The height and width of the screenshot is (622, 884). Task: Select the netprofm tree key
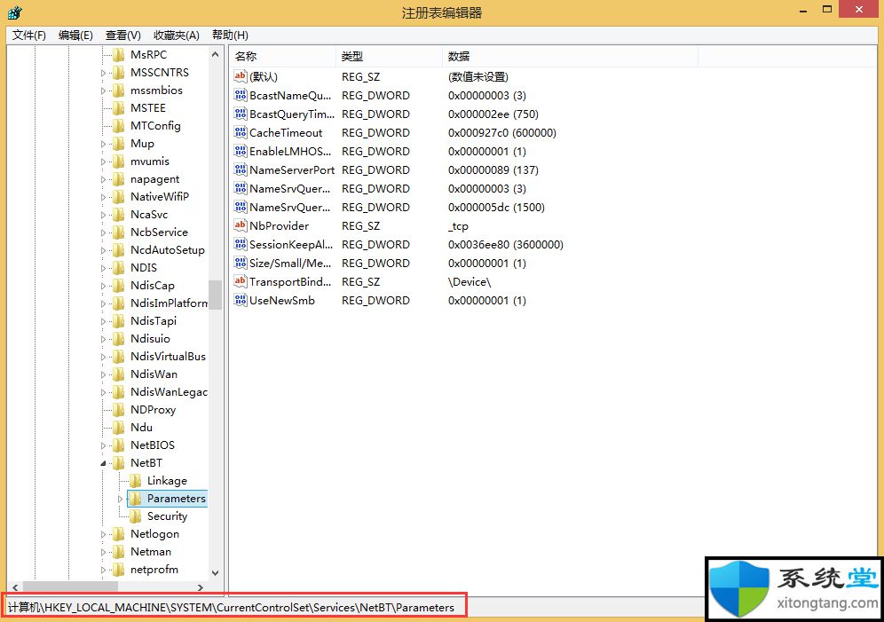tap(154, 569)
